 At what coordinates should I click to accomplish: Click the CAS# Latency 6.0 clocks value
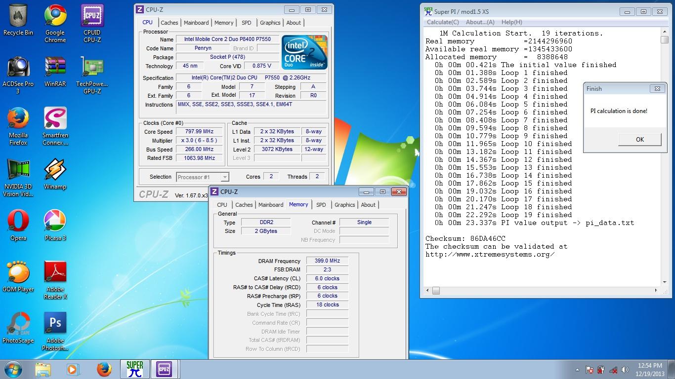coord(327,278)
